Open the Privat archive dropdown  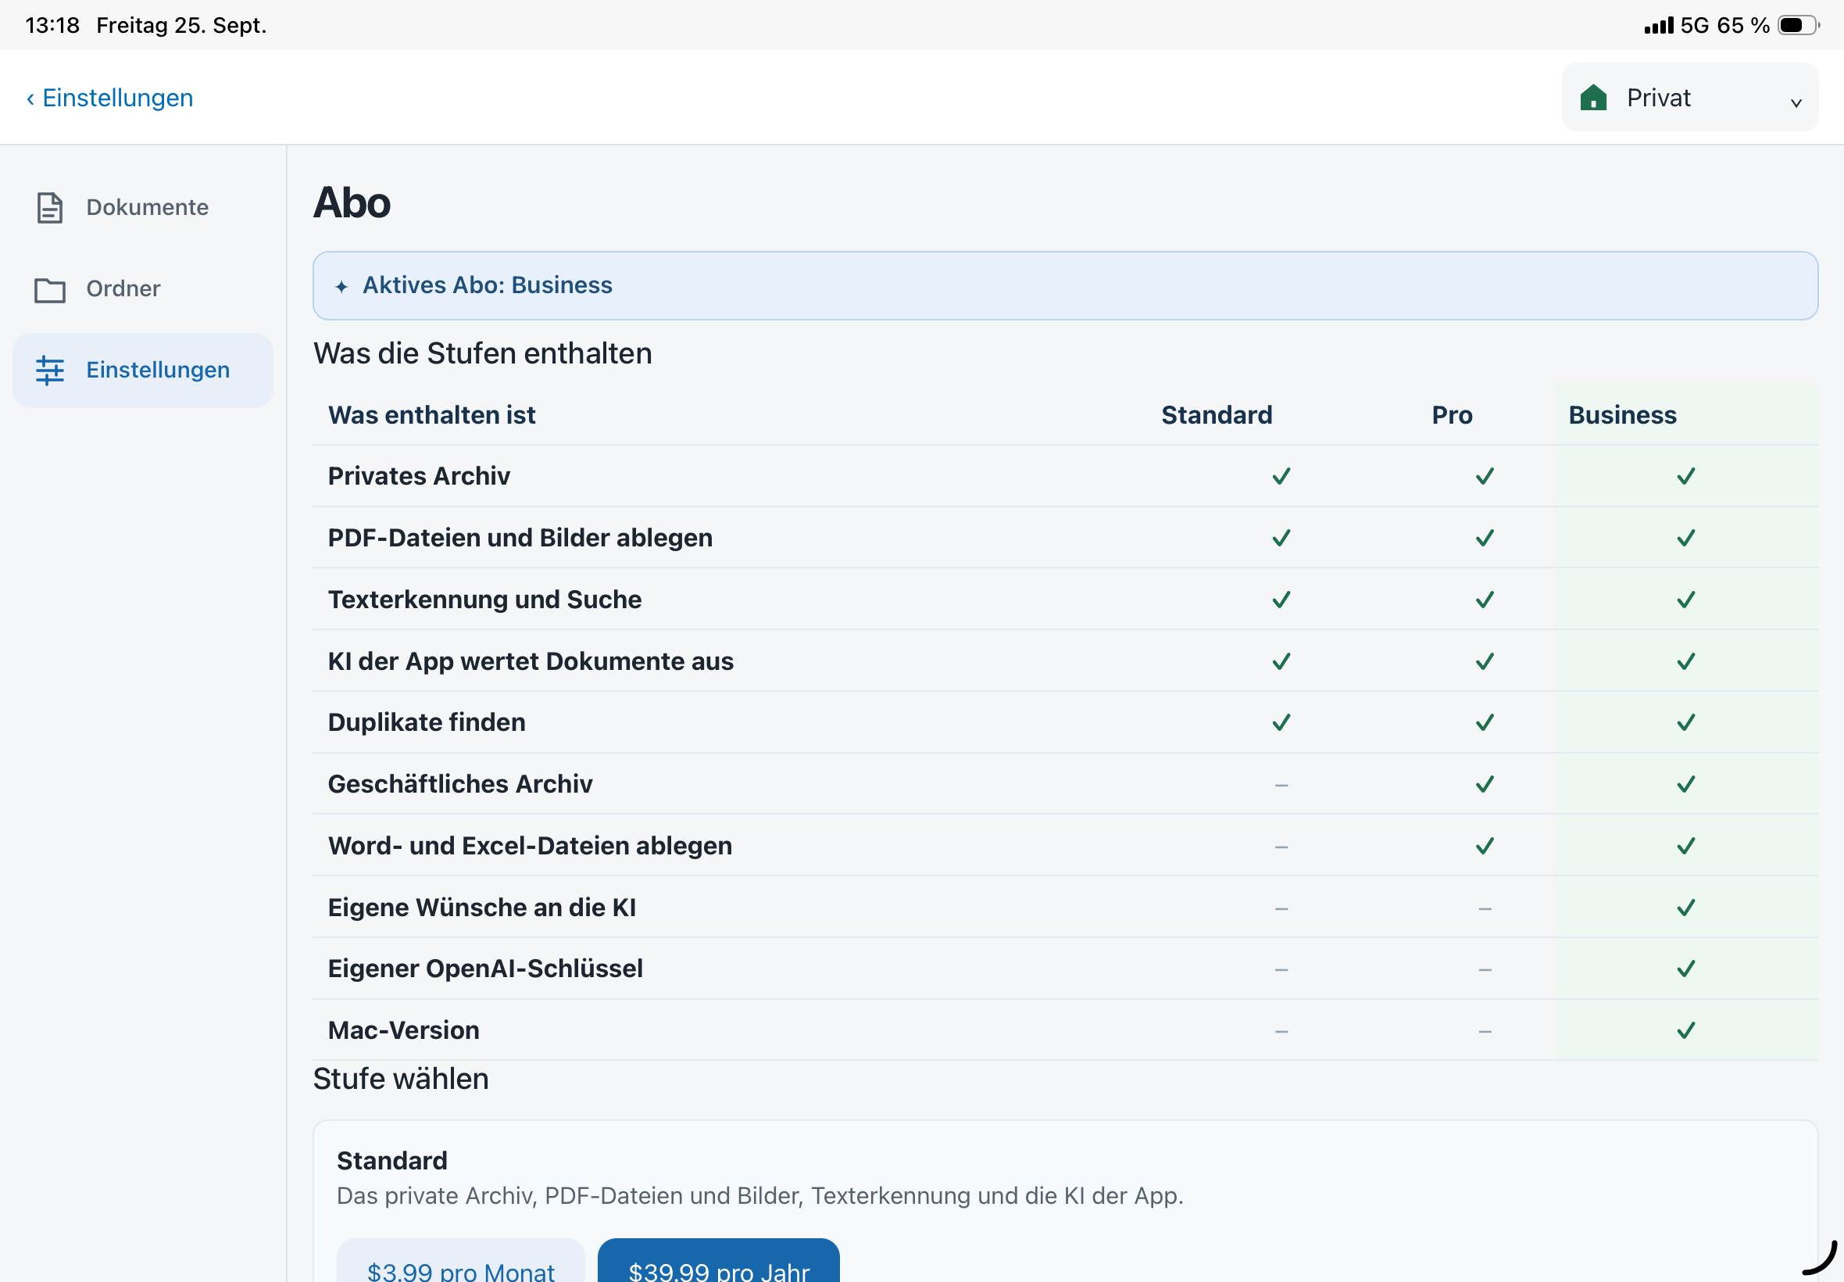tap(1689, 97)
